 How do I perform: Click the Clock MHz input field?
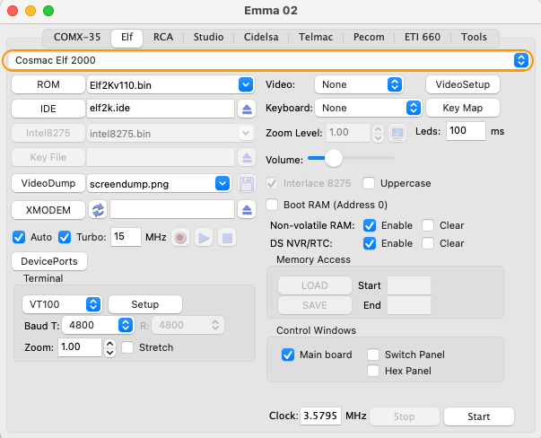point(320,416)
